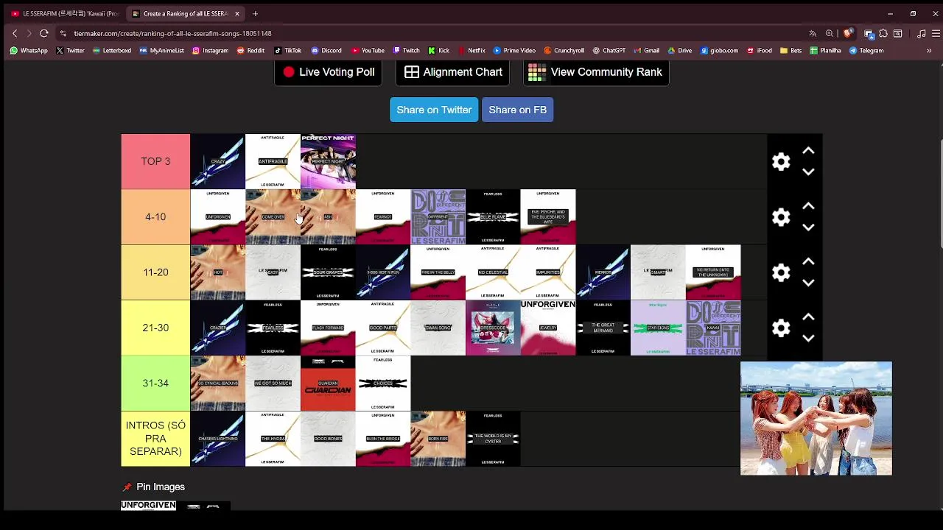Move TOP 3 row down with arrow
Image resolution: width=943 pixels, height=530 pixels.
point(808,172)
